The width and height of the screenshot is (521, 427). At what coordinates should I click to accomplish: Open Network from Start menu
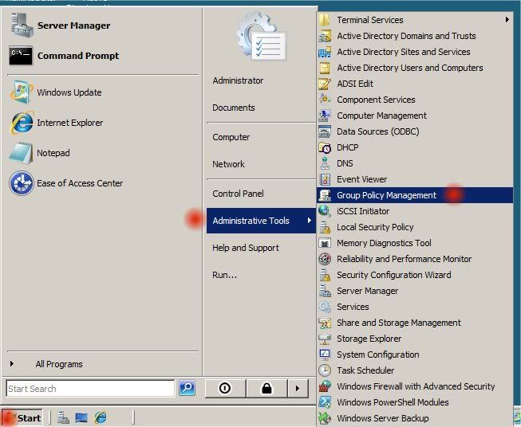click(x=228, y=164)
